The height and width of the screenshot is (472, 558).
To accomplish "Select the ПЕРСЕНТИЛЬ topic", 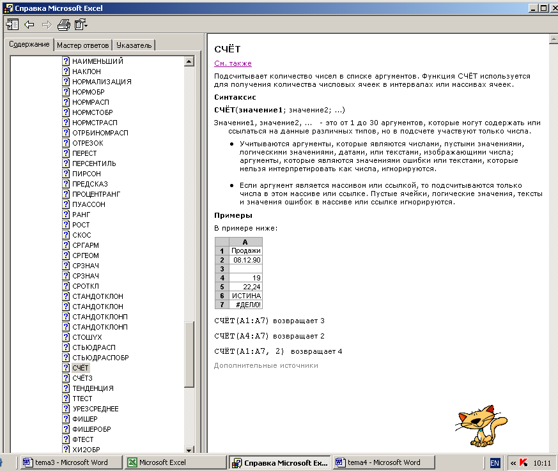I will pyautogui.click(x=94, y=164).
